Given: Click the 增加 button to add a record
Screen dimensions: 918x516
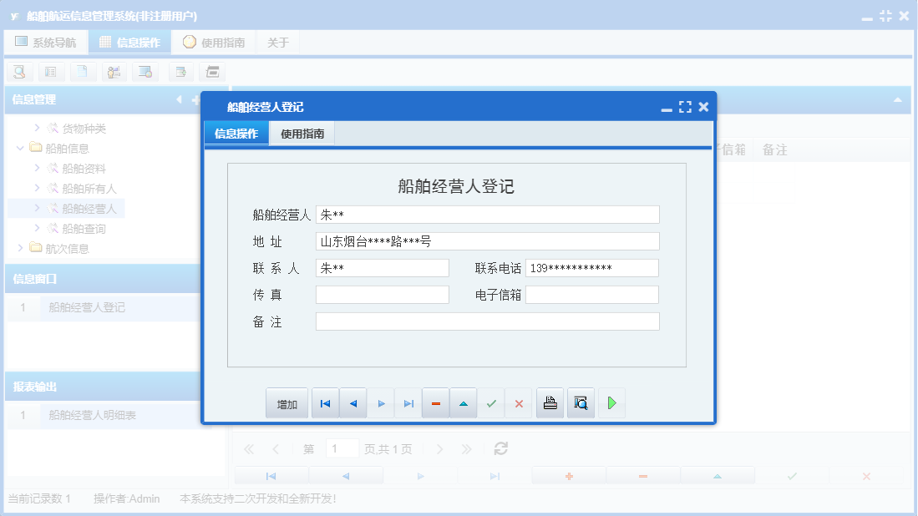Looking at the screenshot, I should (287, 402).
